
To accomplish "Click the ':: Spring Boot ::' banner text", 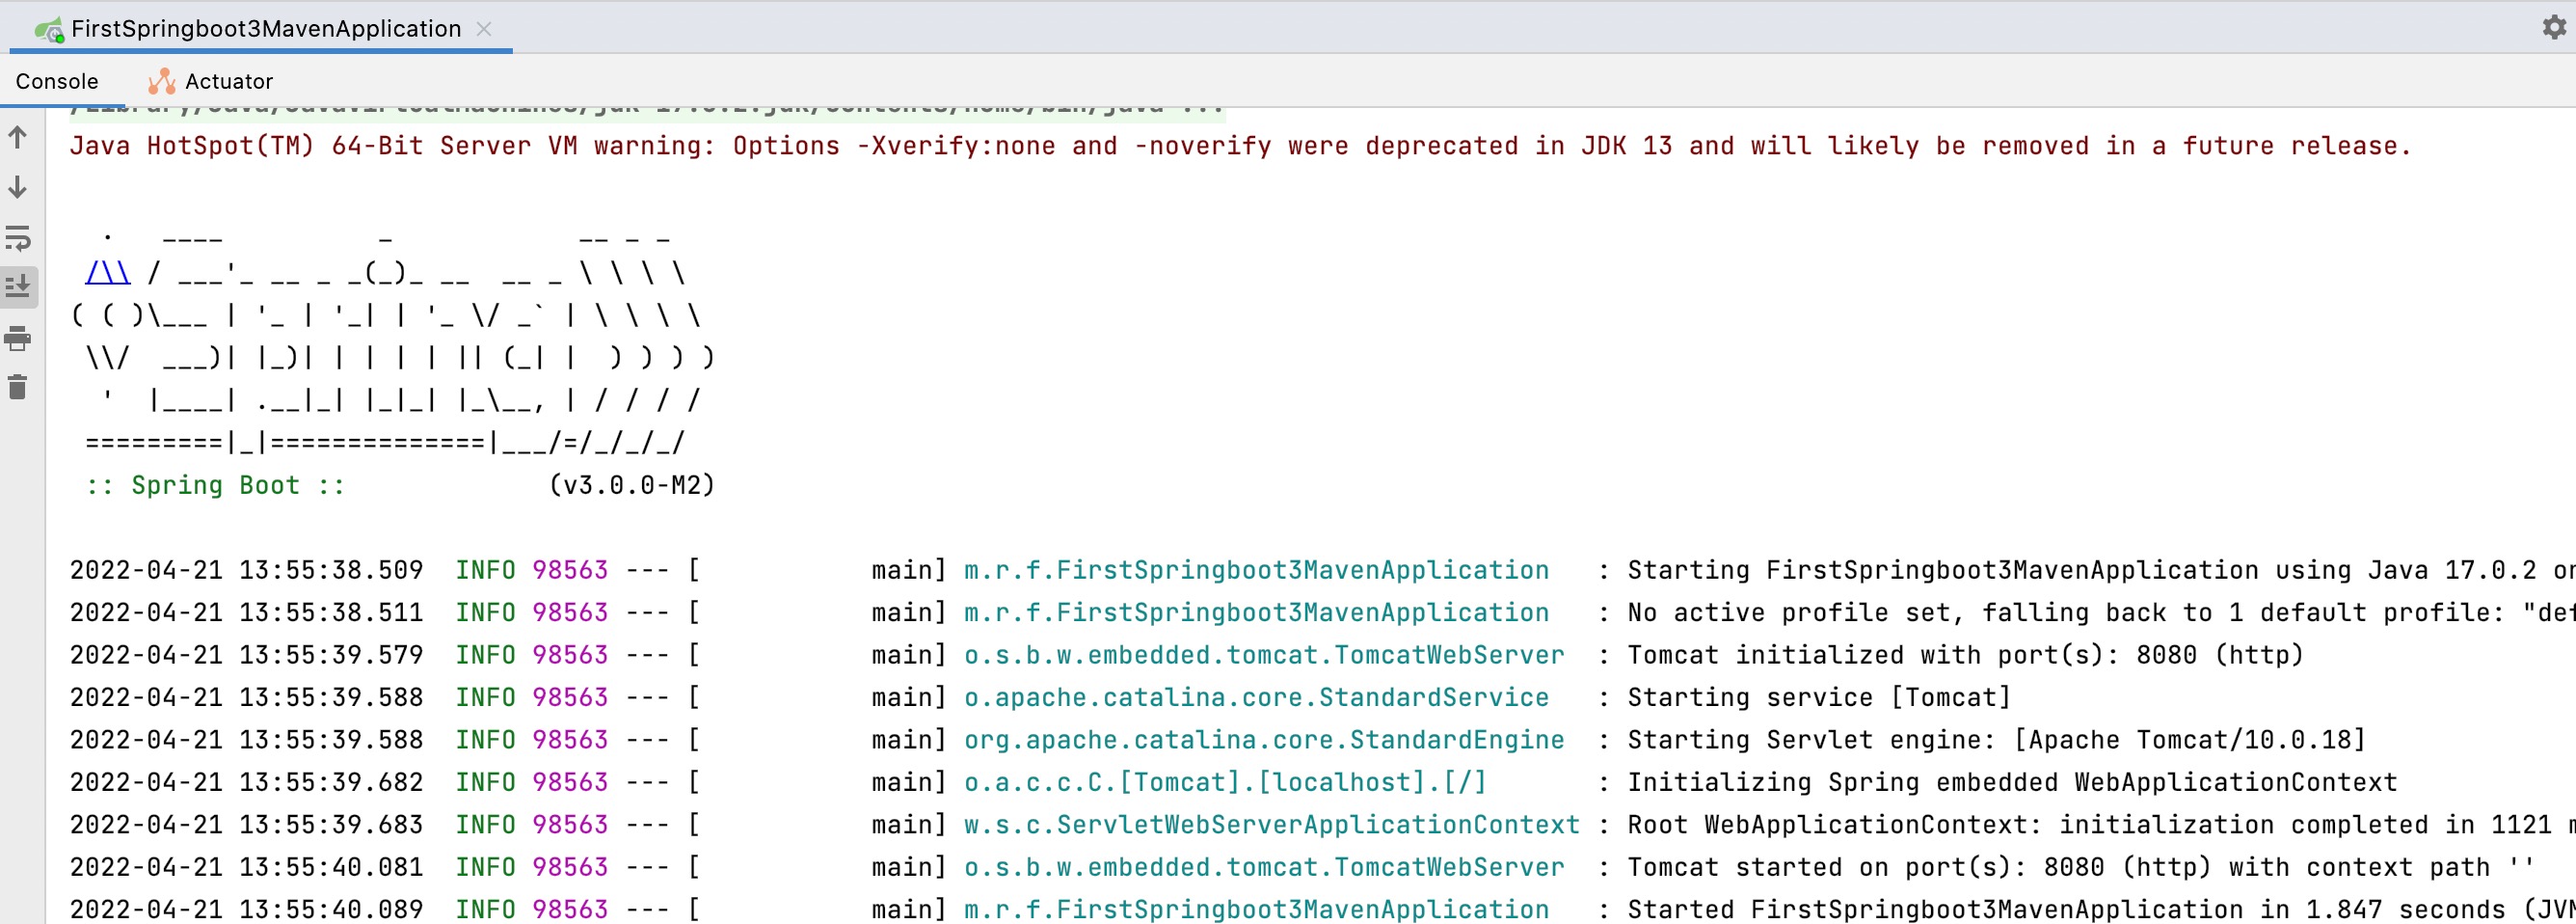I will pyautogui.click(x=215, y=485).
